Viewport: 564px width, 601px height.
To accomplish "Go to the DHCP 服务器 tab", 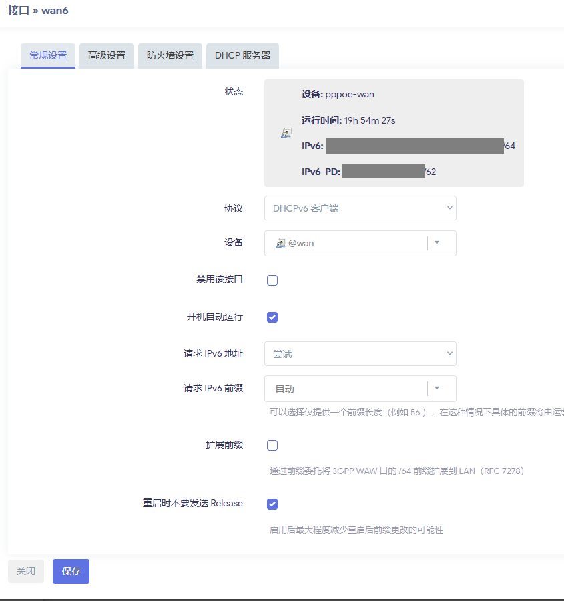I will click(242, 56).
